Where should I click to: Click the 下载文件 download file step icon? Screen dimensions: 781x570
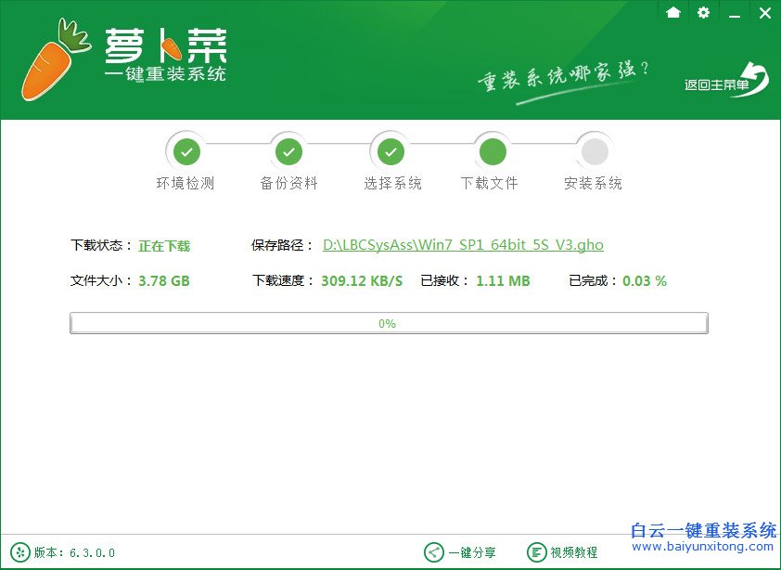pyautogui.click(x=492, y=150)
